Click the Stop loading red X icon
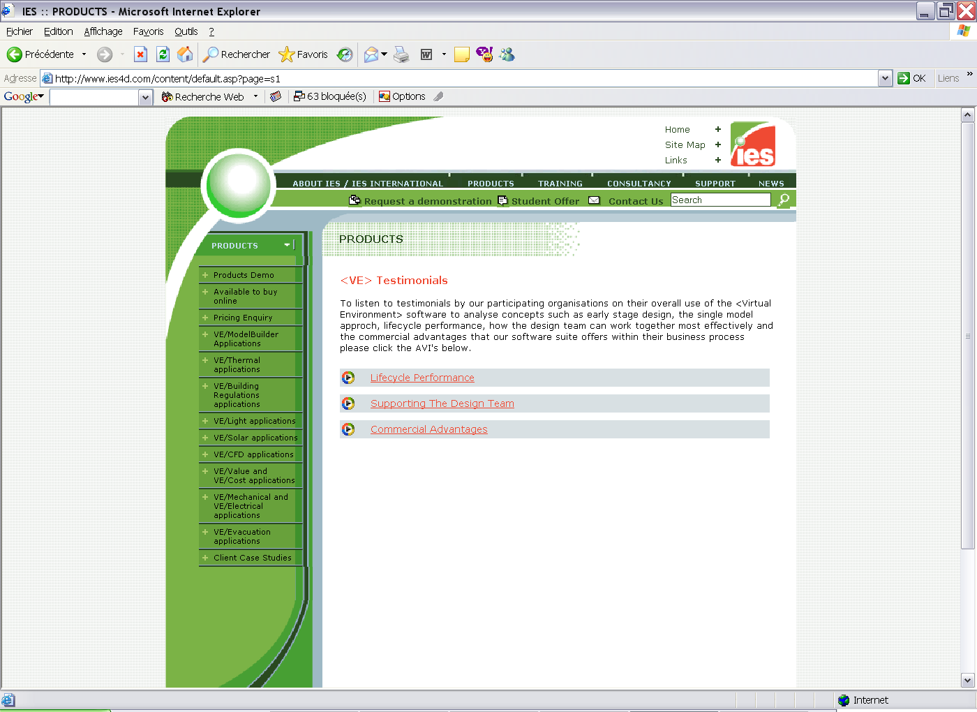977x712 pixels. tap(140, 54)
